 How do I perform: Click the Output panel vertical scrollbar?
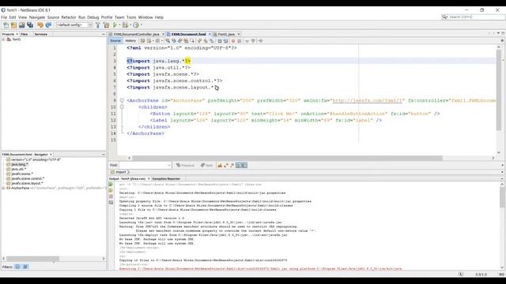point(502,197)
